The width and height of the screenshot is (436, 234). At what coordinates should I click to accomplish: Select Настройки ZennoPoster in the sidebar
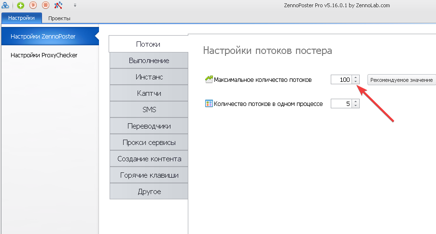point(50,36)
